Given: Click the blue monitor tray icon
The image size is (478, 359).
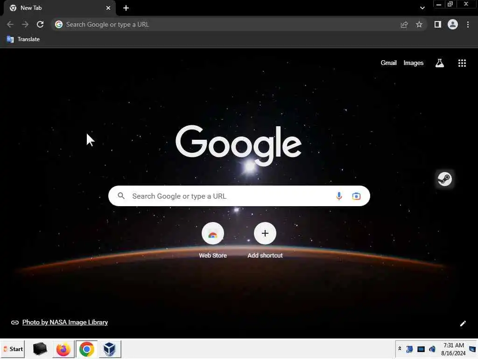Looking at the screenshot, I should [421, 349].
